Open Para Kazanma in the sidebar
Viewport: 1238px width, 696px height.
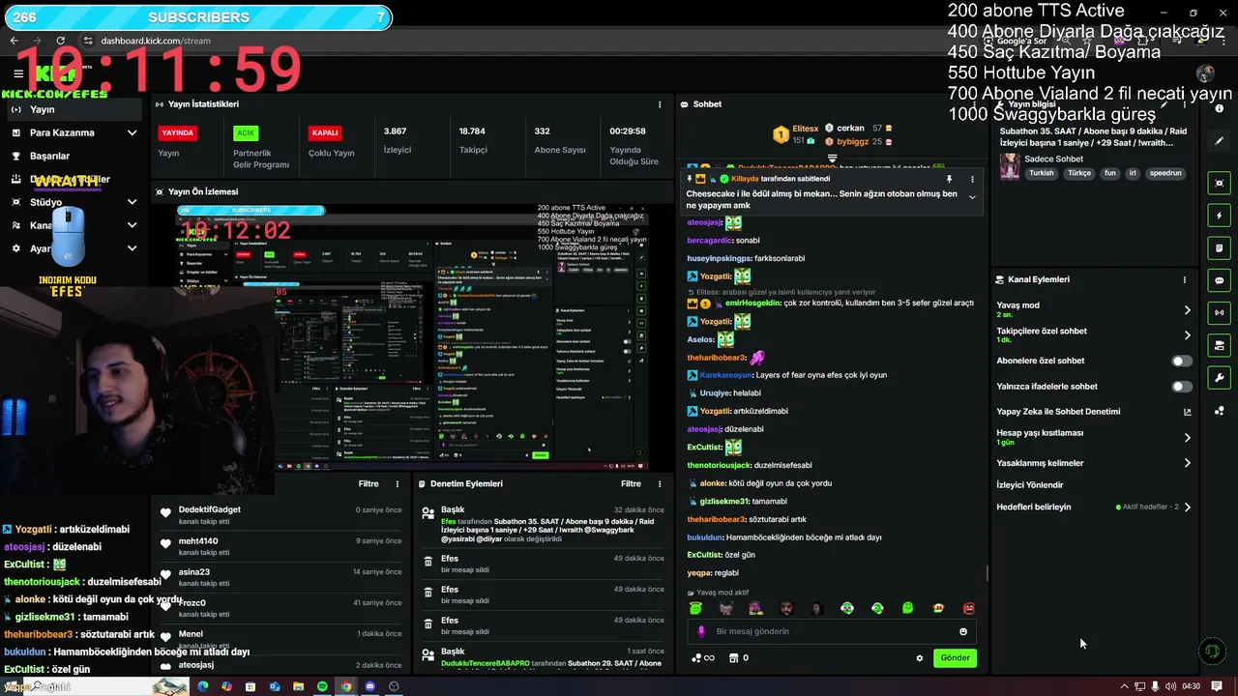(62, 132)
